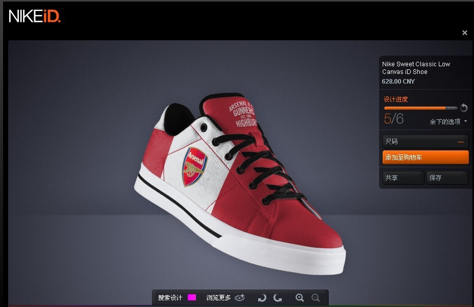Click the Nike Sweet Classic Low product title

[416, 68]
